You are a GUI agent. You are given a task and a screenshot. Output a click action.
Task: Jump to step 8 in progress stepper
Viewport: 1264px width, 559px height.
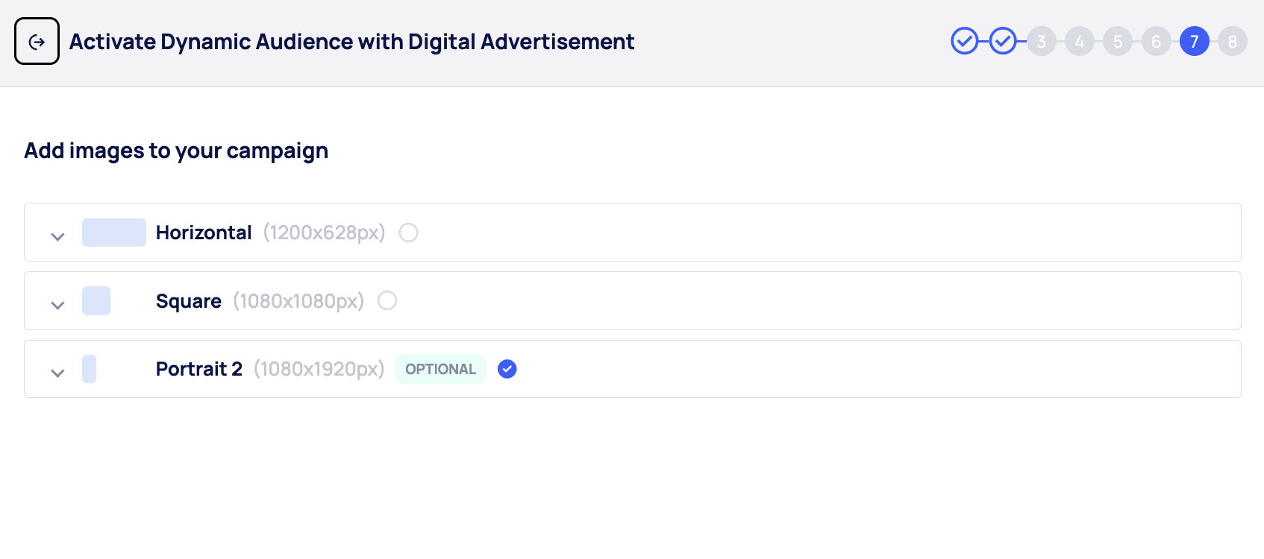tap(1232, 42)
